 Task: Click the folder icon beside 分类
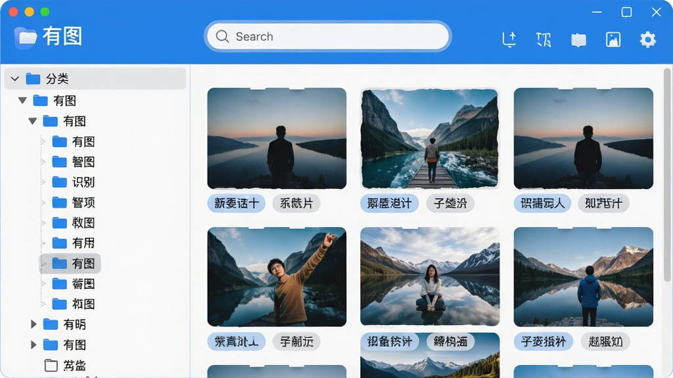point(33,79)
